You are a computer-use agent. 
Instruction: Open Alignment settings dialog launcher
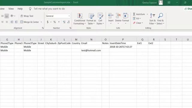click(43, 28)
